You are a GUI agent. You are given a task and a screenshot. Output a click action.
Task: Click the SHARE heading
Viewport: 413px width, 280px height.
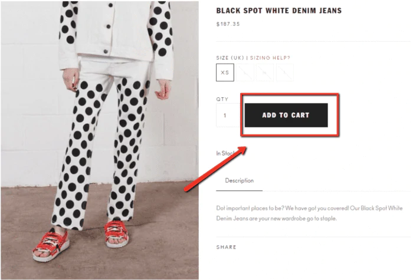point(226,247)
